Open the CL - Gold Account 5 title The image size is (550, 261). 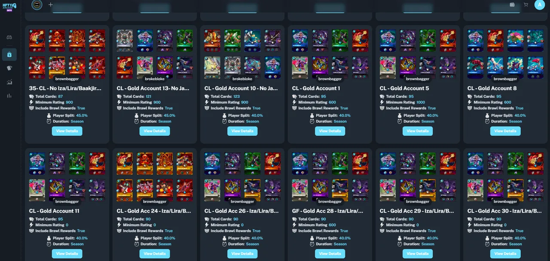404,88
